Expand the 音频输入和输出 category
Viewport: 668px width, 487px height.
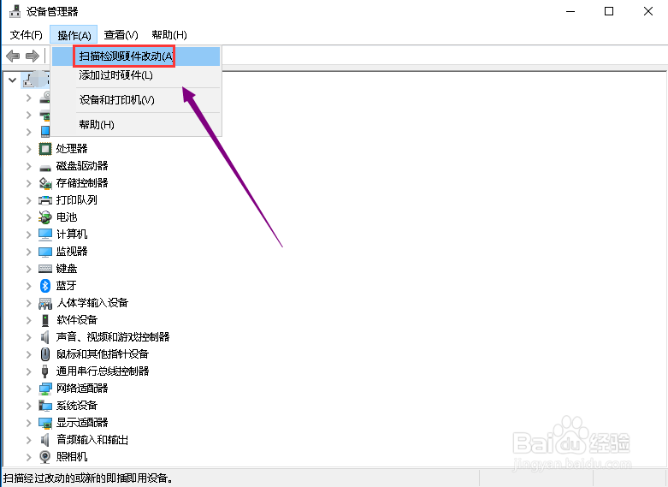pos(28,440)
